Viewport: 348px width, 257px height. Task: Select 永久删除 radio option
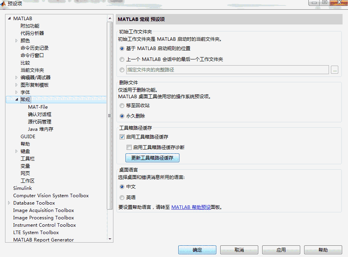[x=122, y=116]
